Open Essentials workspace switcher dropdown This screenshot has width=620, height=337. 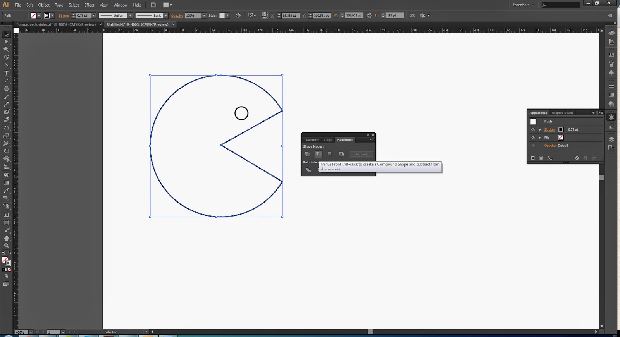point(523,5)
